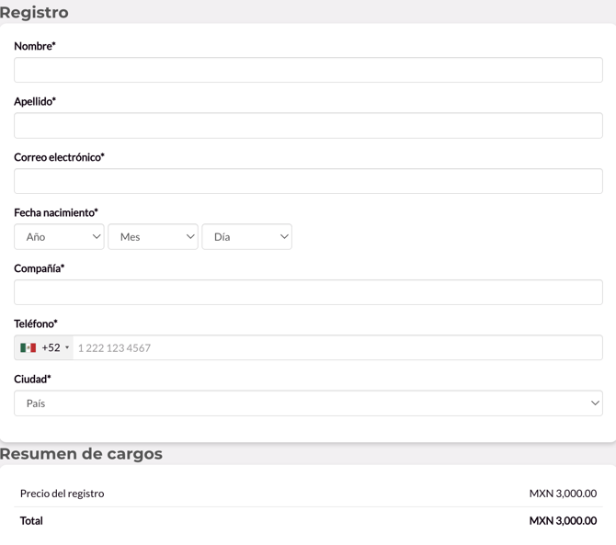Click the Correo electrónico input box

tap(308, 181)
